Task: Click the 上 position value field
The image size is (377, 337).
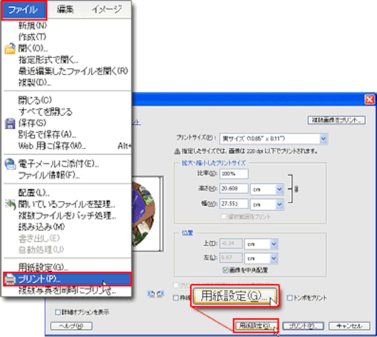Action: pyautogui.click(x=231, y=243)
